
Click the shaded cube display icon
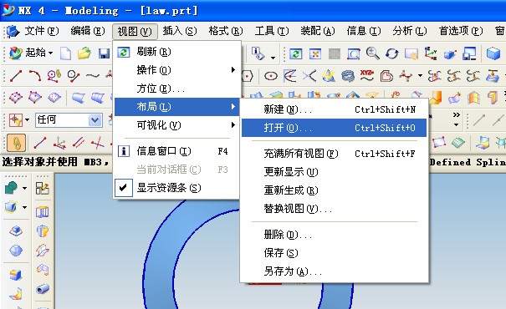pyautogui.click(x=493, y=53)
